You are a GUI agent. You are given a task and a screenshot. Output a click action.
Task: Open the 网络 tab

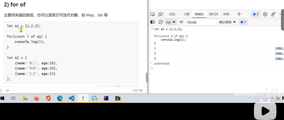coord(226,14)
